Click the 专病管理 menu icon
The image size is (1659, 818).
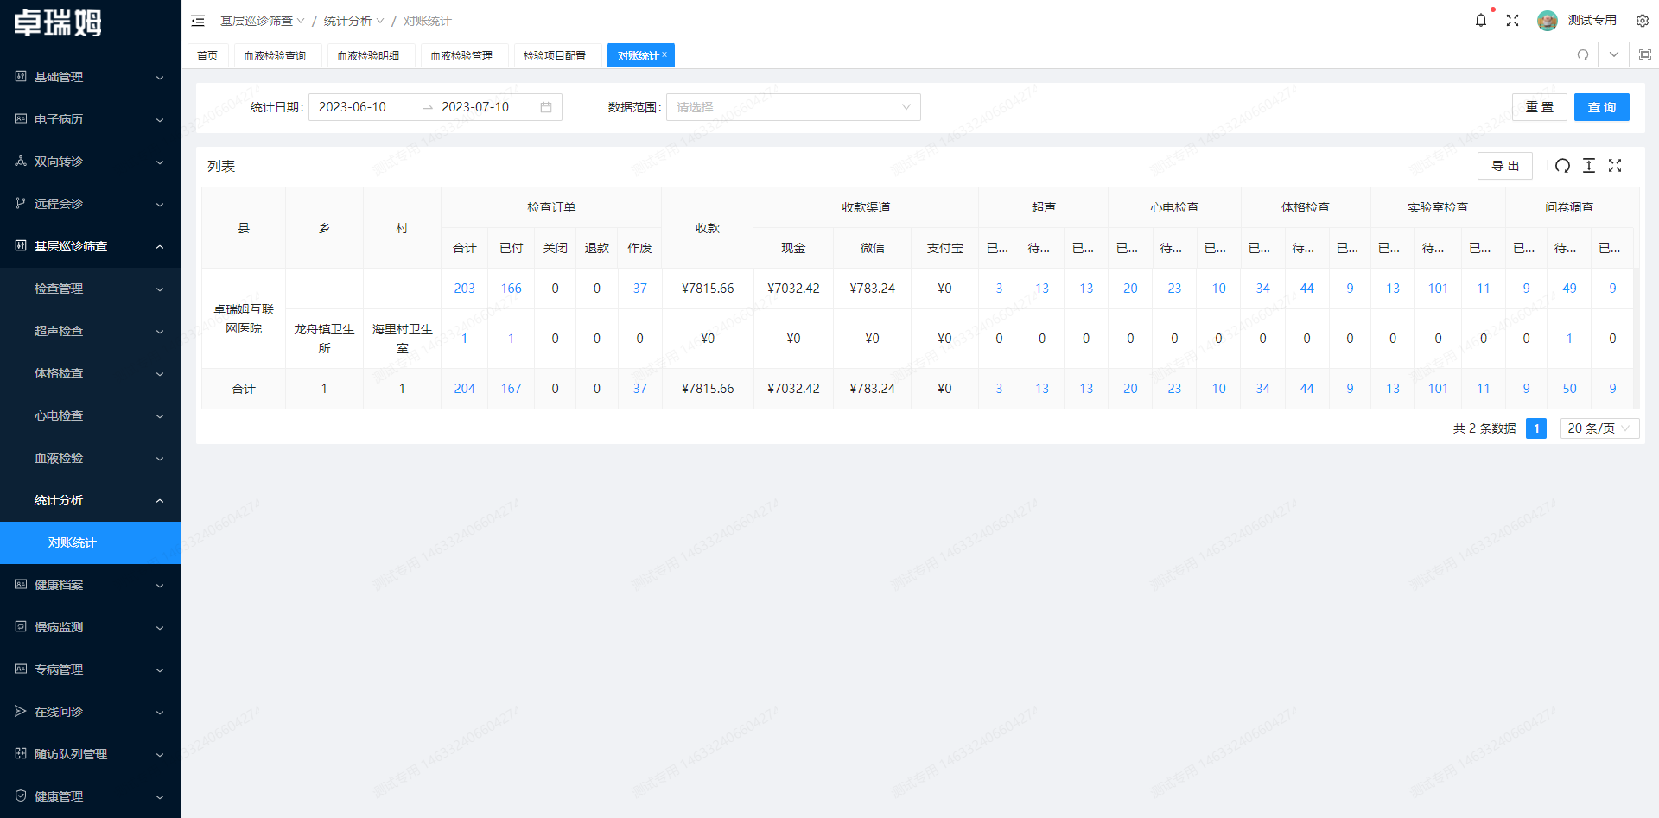click(21, 669)
